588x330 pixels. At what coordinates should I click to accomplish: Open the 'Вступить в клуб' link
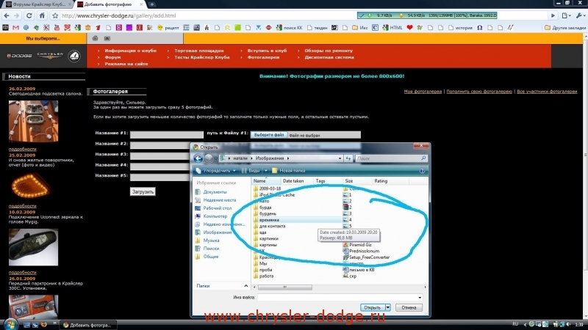(267, 51)
